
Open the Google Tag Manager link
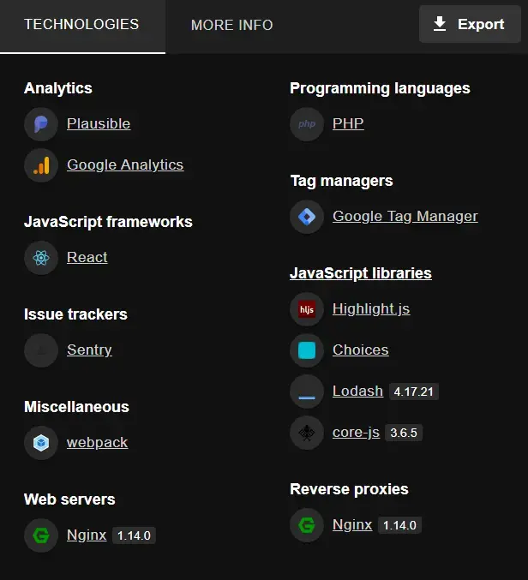(405, 216)
